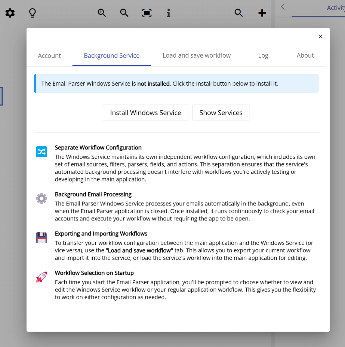This screenshot has width=345, height=347.
Task: Open the info icon in the toolbar
Action: click(x=168, y=13)
